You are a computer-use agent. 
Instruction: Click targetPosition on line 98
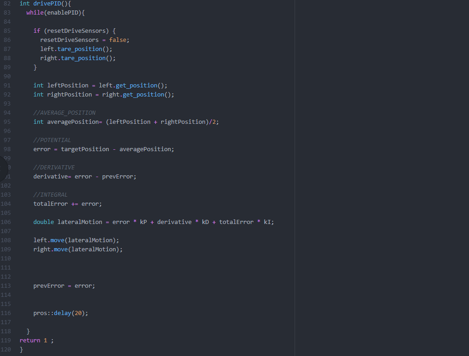click(85, 149)
